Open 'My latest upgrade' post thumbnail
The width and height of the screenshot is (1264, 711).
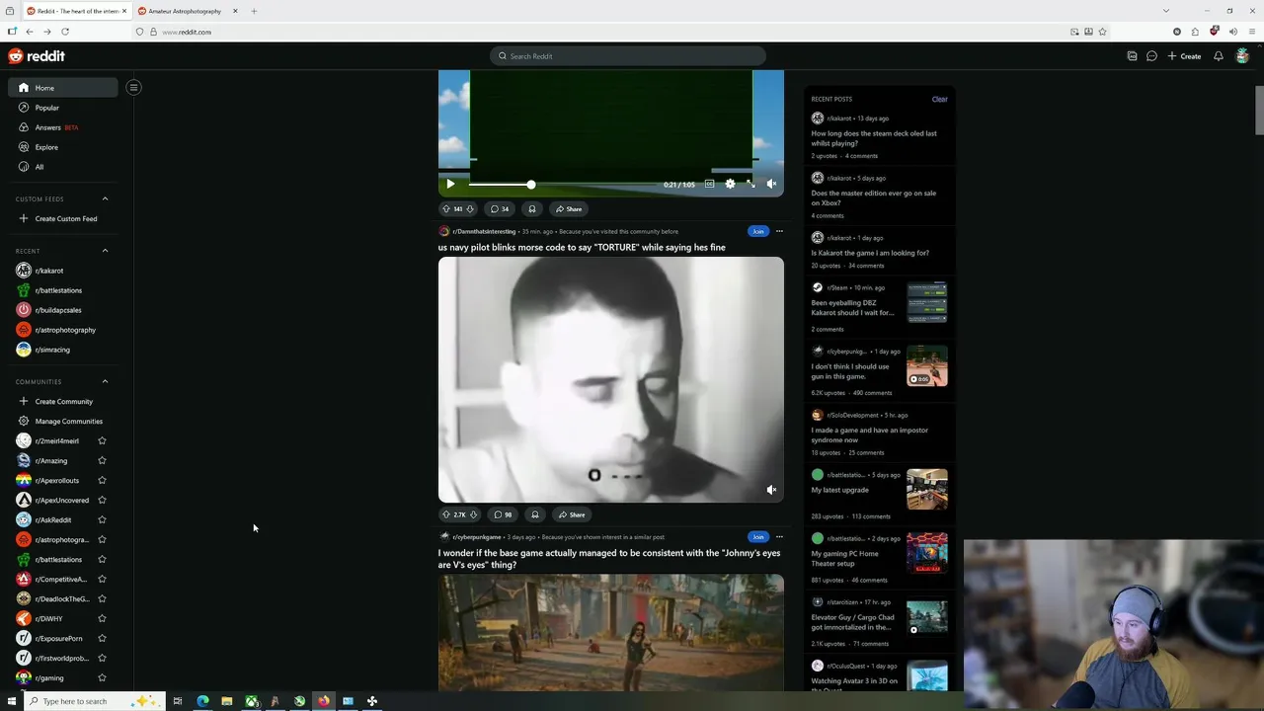(927, 489)
